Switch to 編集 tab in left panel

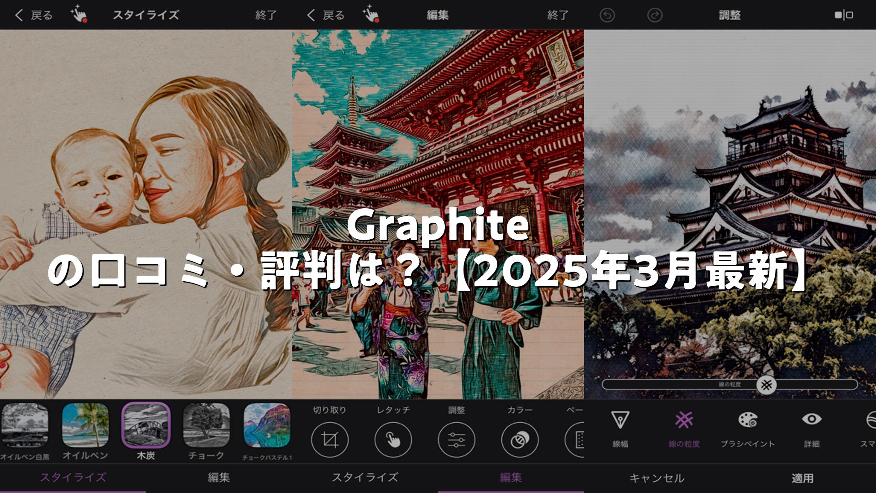(x=219, y=477)
